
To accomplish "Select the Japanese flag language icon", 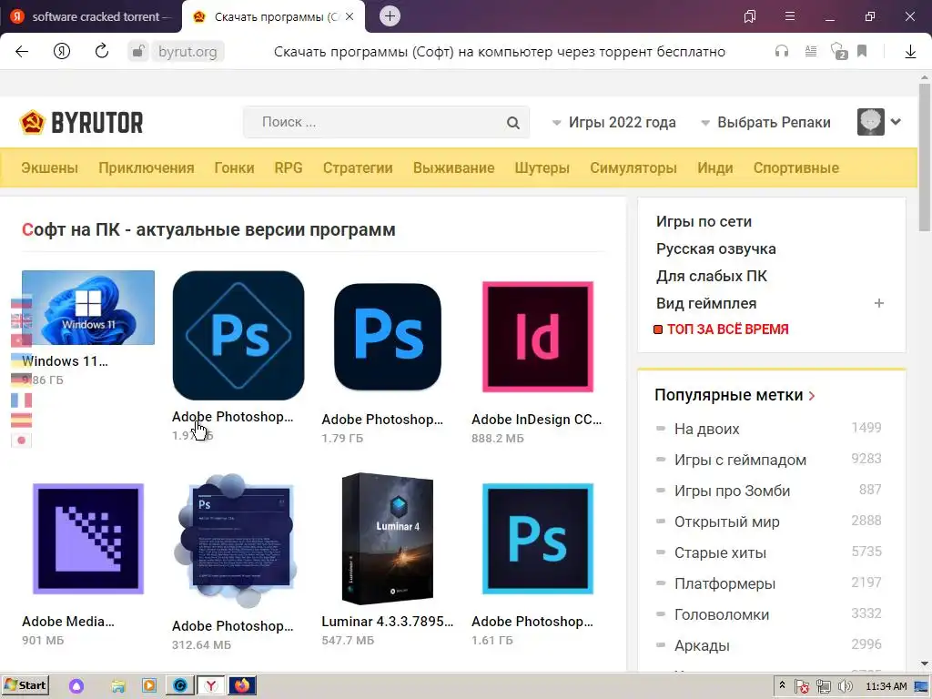I will [22, 440].
